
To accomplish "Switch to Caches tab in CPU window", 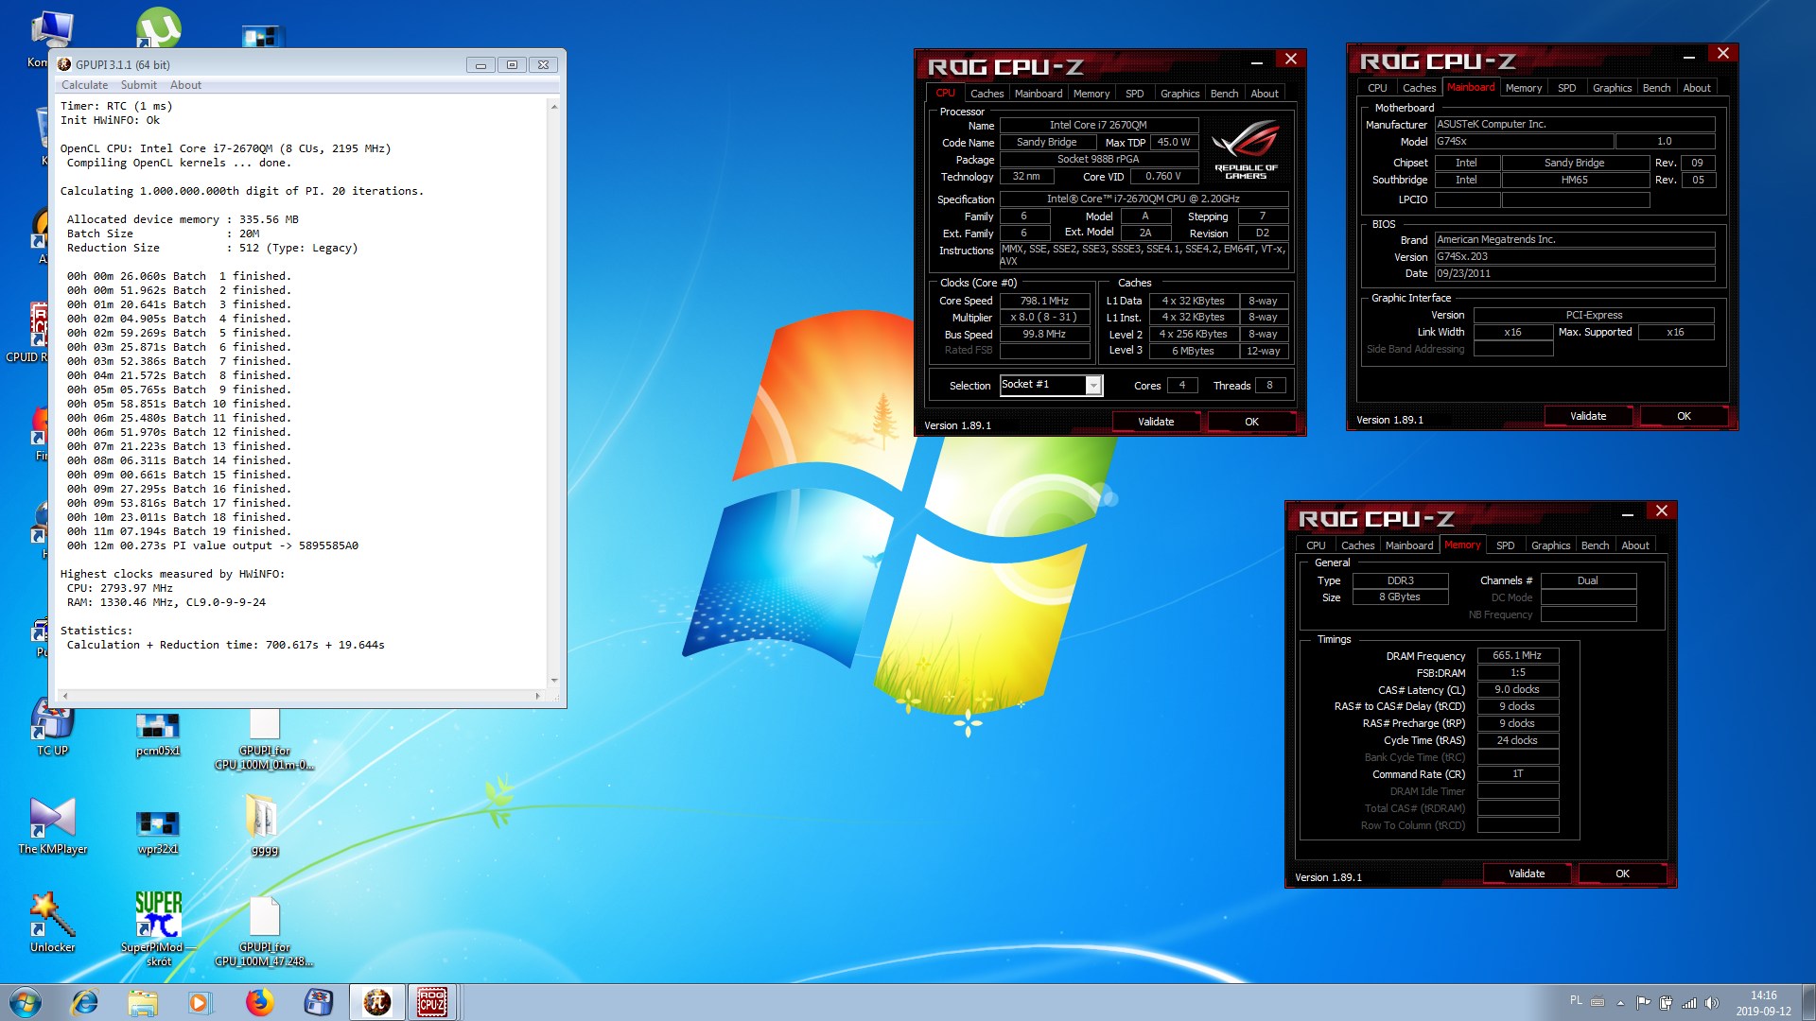I will point(987,94).
